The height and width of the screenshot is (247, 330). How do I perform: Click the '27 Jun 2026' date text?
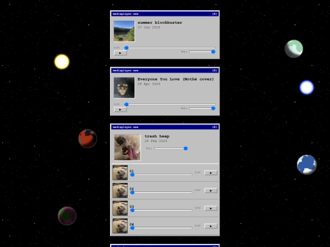[149, 27]
